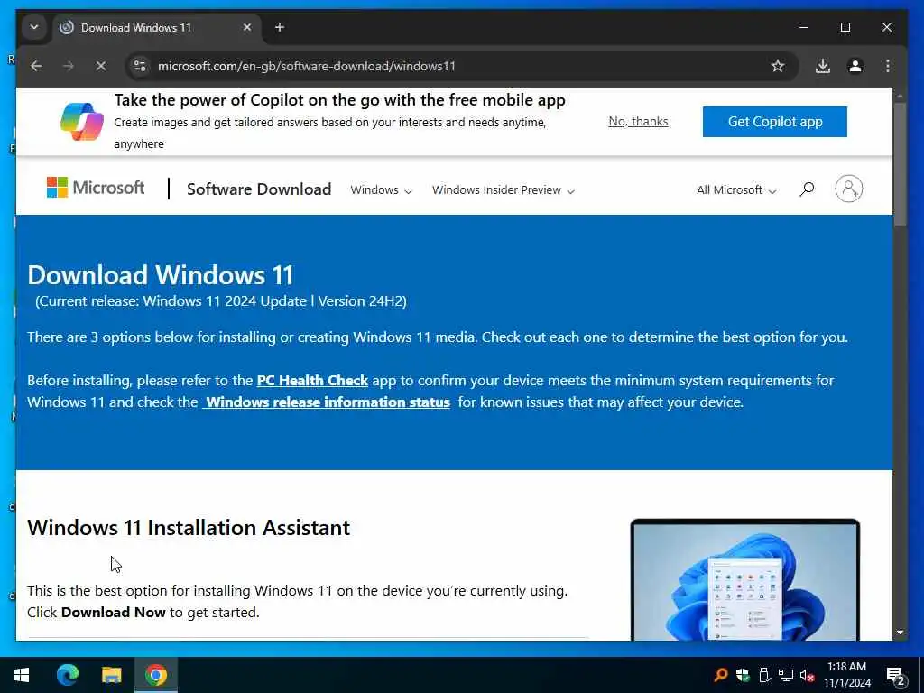This screenshot has height=693, width=924.
Task: Open Windows release information status link
Action: pyautogui.click(x=327, y=402)
